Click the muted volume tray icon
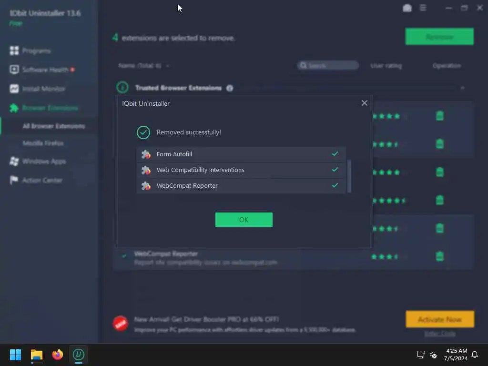 (x=433, y=355)
